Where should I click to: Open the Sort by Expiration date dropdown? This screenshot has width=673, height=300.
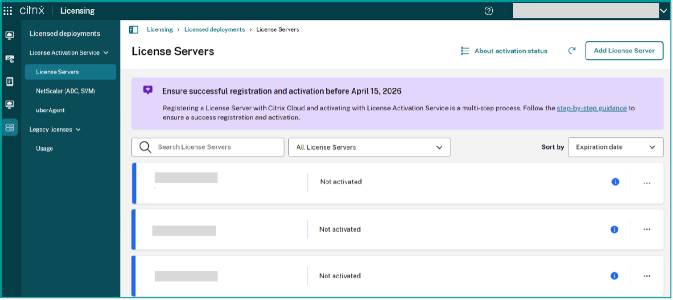[615, 147]
